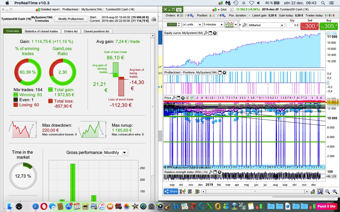Screen dimensions: 340x212
Task: Open the Closed positions list tab
Action: (96, 31)
